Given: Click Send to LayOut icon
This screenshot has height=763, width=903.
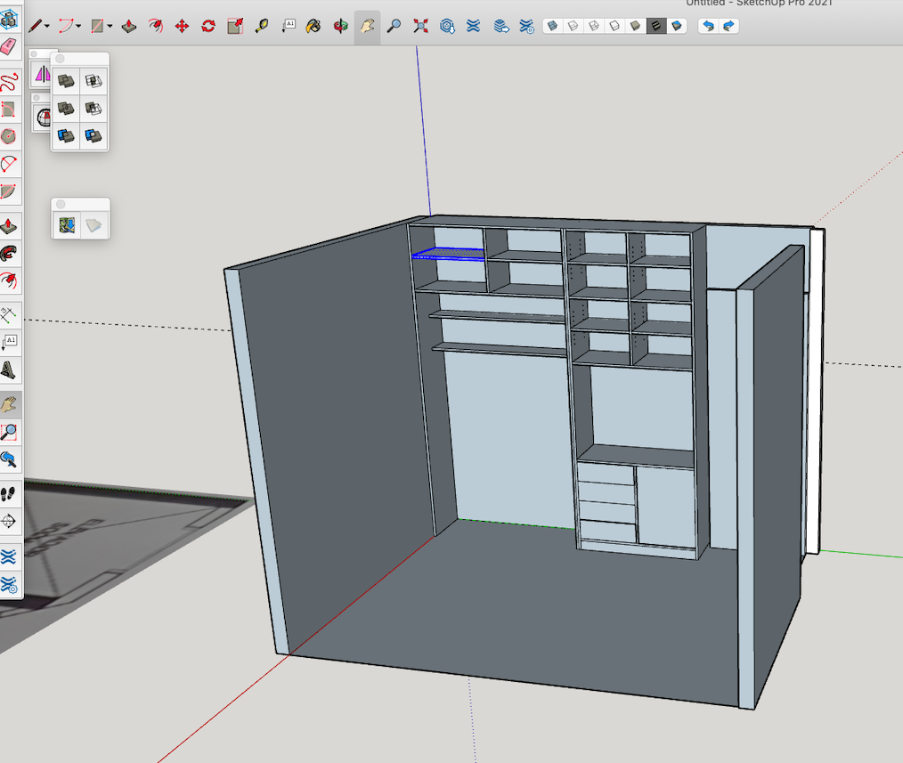Looking at the screenshot, I should 501,26.
